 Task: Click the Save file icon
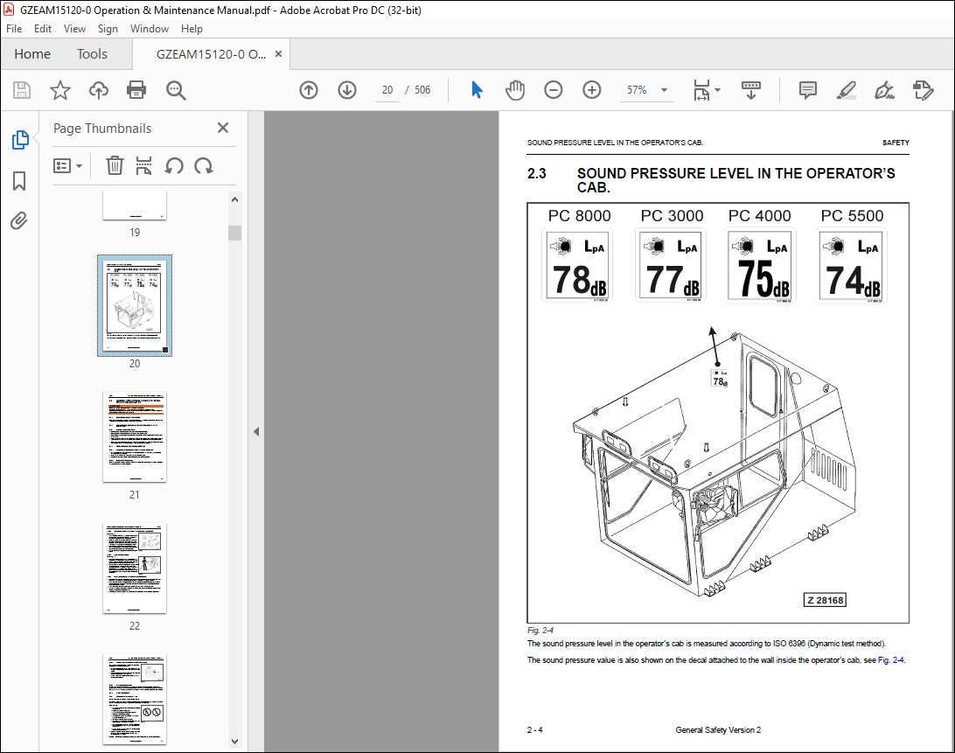tap(22, 90)
